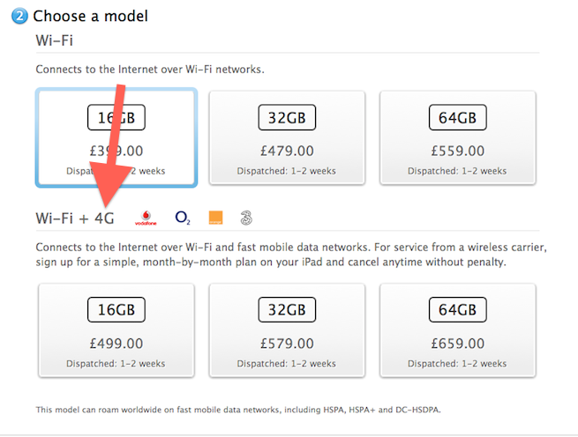This screenshot has height=437, width=578.
Task: Click the Choose a model title
Action: [x=90, y=16]
